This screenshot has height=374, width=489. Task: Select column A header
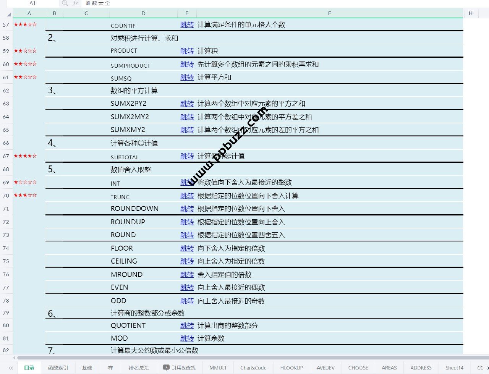29,13
